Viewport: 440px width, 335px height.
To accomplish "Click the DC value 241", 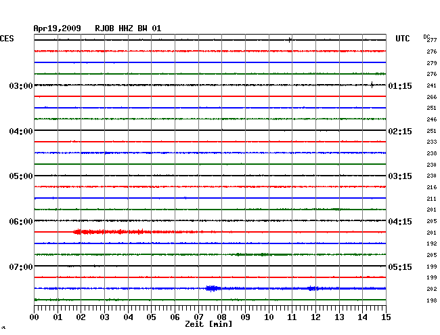I will [x=432, y=85].
